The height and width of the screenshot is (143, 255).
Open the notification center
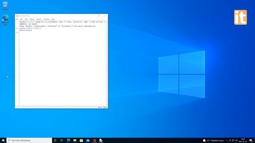pos(251,140)
